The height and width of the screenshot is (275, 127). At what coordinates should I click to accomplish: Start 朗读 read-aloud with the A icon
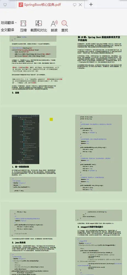(x=54, y=23)
